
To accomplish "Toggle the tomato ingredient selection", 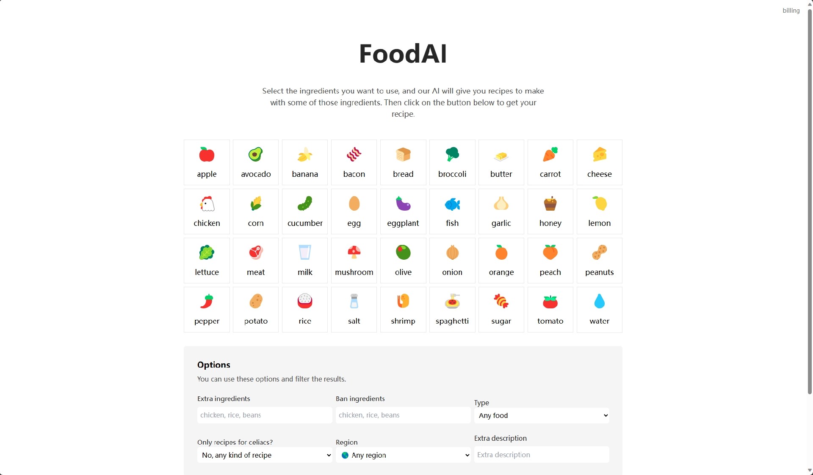I will (x=550, y=309).
